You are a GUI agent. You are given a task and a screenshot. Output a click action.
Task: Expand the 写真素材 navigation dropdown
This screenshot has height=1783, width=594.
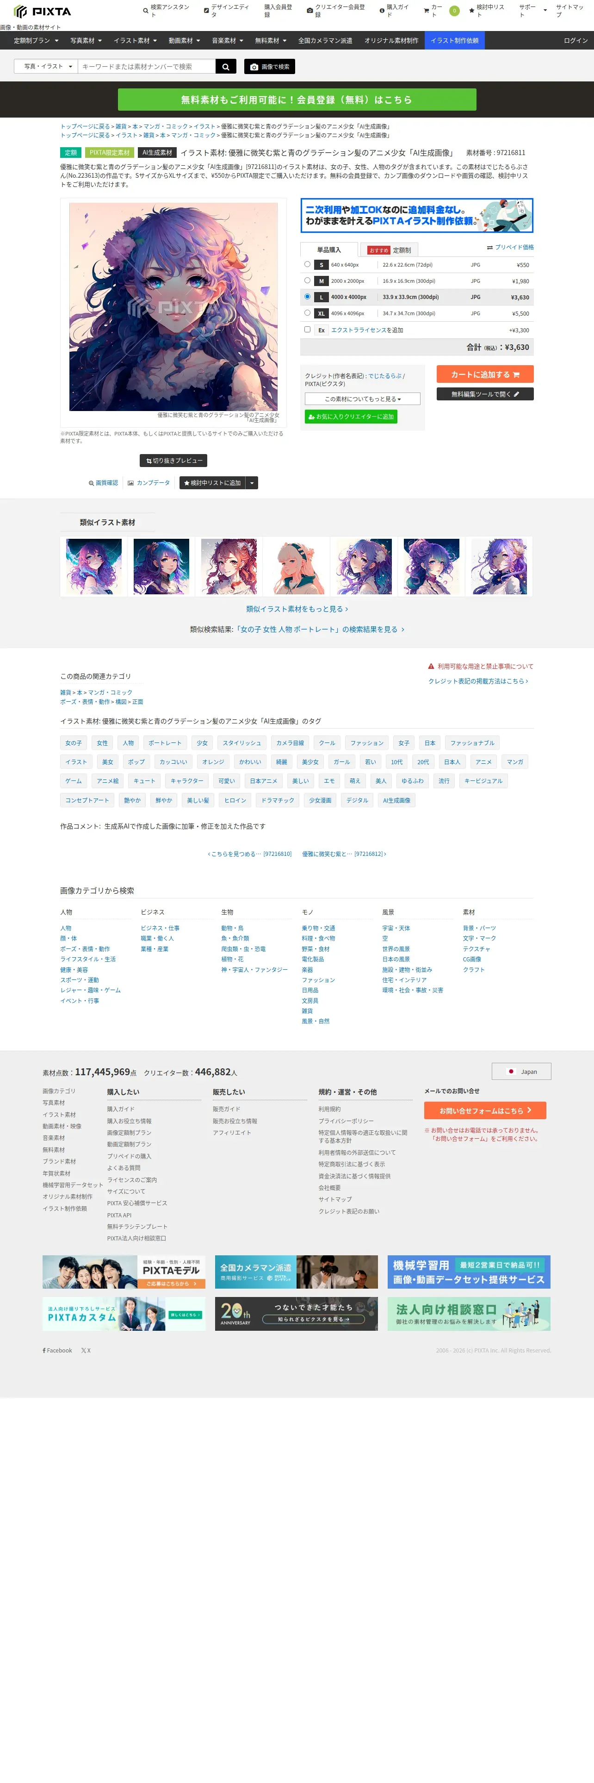pos(86,41)
